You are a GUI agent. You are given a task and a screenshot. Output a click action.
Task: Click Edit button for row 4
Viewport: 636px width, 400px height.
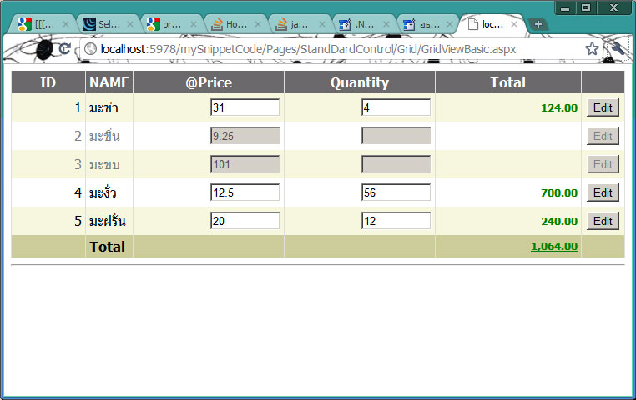(x=603, y=192)
